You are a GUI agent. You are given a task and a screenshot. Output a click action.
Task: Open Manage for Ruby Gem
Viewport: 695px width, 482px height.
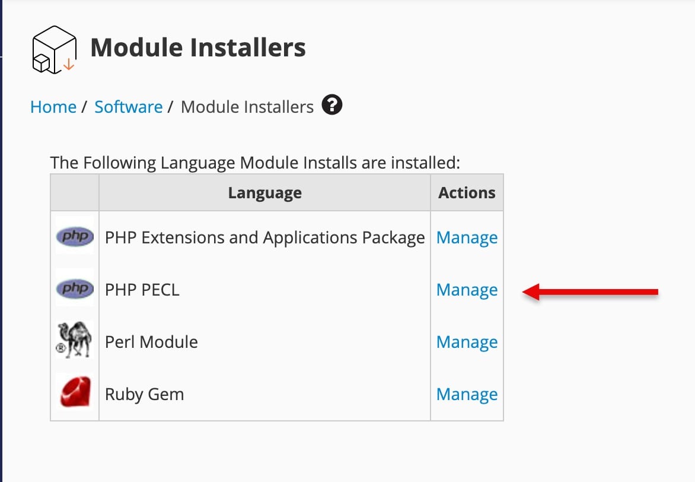(467, 395)
